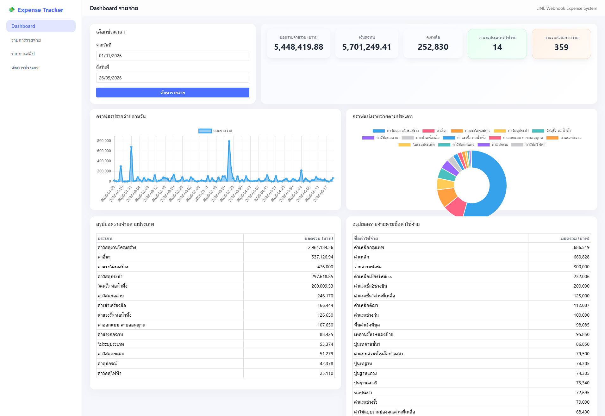Toggle the ยอดรายจ่าย line chart legend
Screen dimensions: 605x416
(x=215, y=131)
